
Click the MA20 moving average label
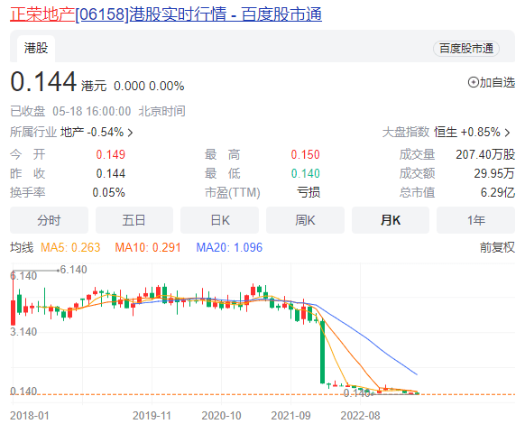229,247
